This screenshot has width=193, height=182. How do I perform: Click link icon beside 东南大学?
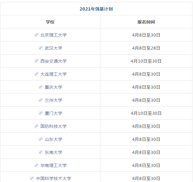point(41,152)
